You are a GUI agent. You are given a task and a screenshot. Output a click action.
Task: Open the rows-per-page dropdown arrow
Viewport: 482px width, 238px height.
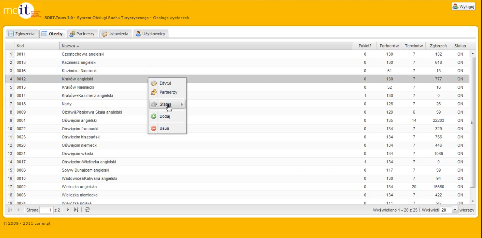click(x=455, y=210)
